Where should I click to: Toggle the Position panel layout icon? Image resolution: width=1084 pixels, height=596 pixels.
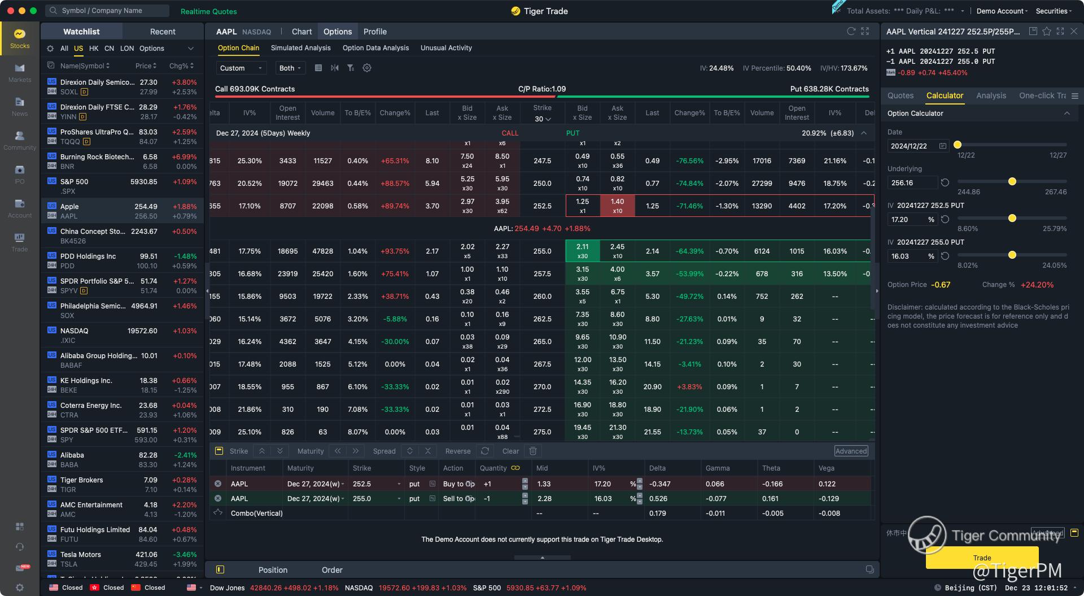[x=220, y=569]
